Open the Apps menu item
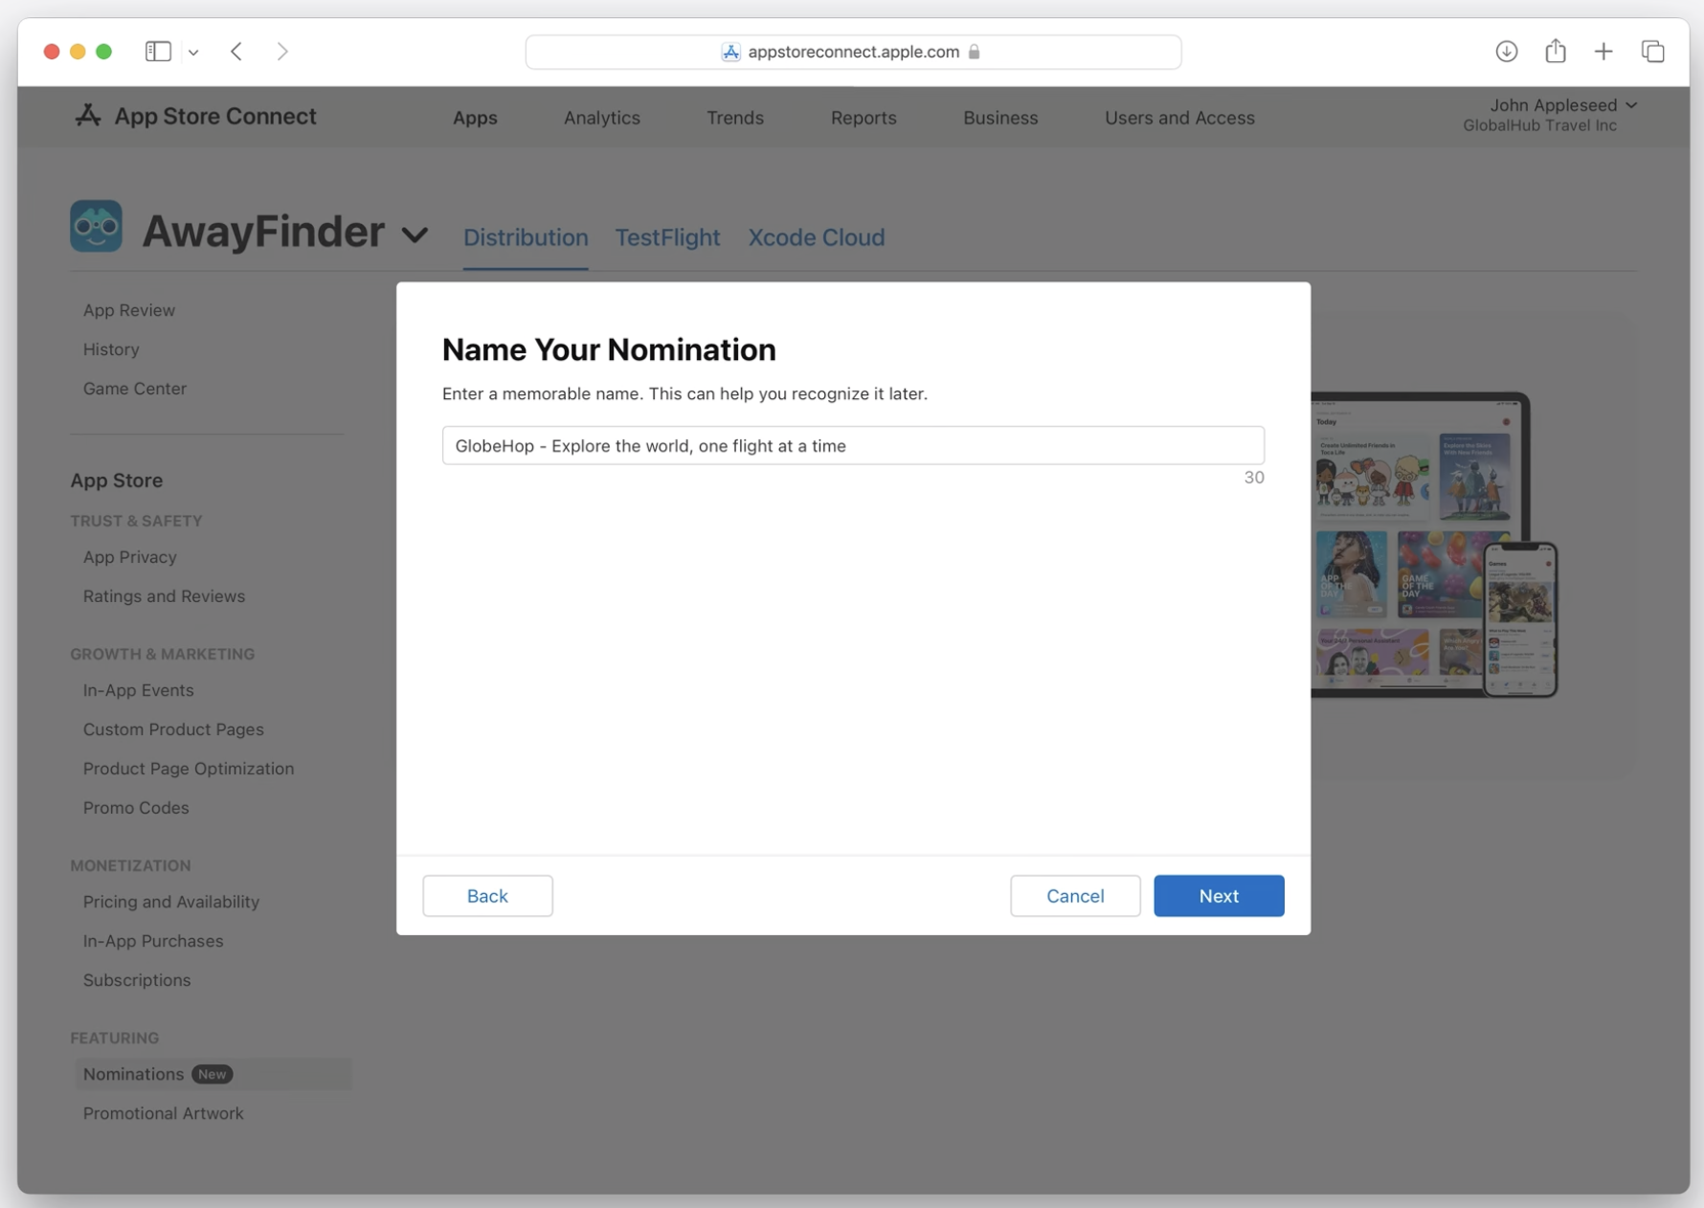 [475, 118]
